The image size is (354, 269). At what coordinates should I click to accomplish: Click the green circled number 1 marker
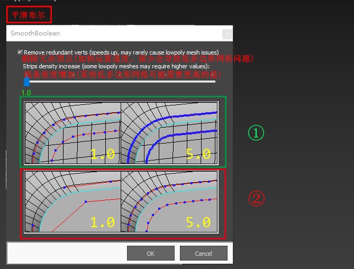256,133
